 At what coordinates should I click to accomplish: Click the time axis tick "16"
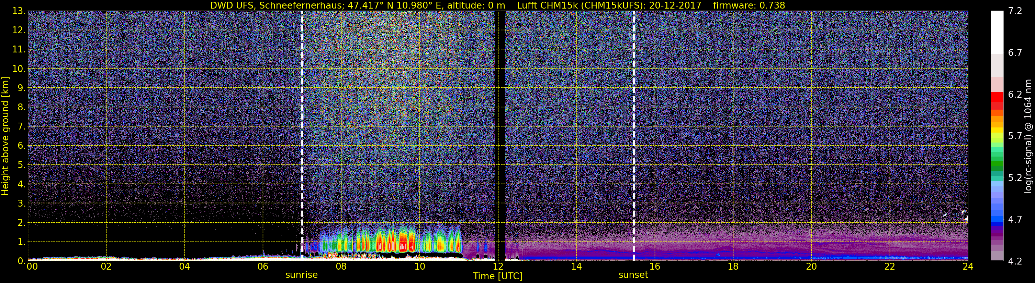(654, 267)
